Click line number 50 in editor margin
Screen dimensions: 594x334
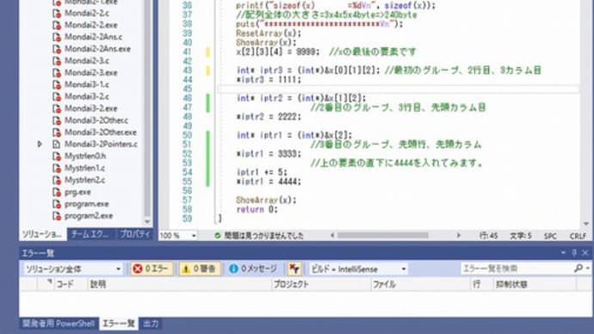pos(187,135)
